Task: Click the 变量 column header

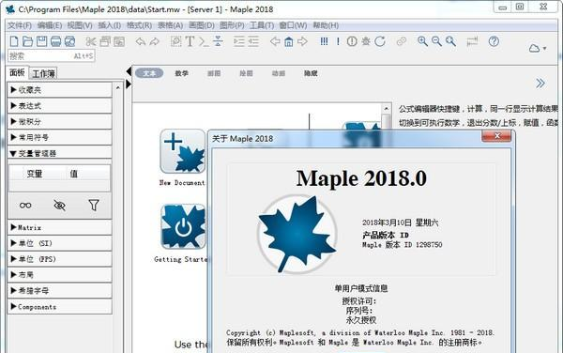Action: pos(35,174)
